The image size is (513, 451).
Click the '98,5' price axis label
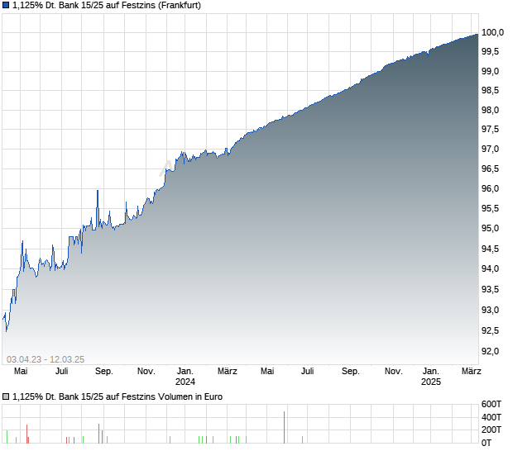(490, 91)
